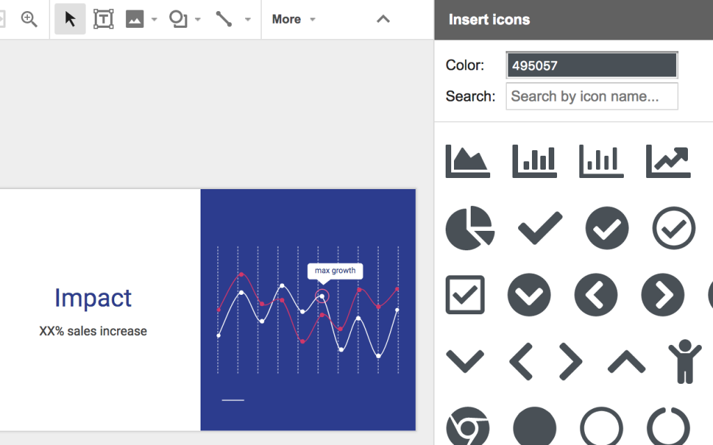Insert the pie chart icon

tap(469, 228)
